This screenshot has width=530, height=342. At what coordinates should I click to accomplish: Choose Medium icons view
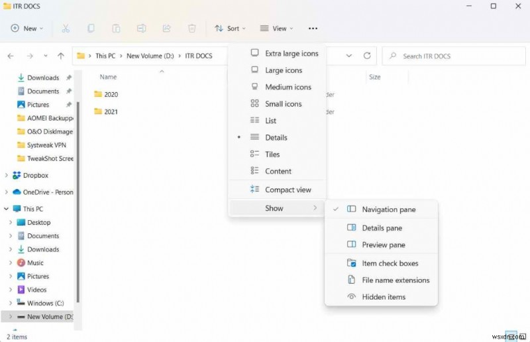pos(277,87)
